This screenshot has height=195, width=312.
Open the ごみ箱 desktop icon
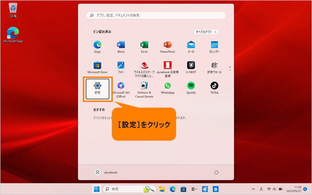13,10
